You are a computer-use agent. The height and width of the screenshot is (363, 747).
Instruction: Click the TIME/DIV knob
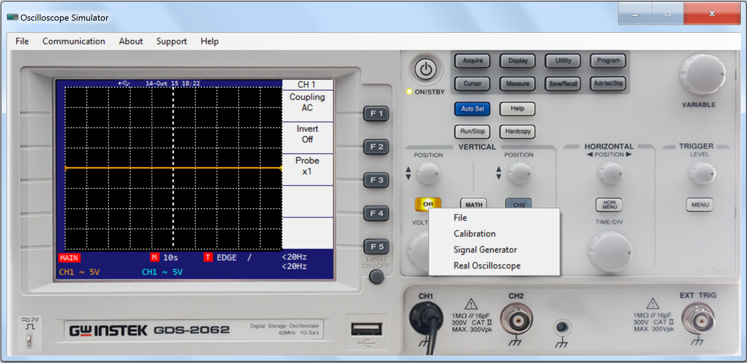(610, 252)
